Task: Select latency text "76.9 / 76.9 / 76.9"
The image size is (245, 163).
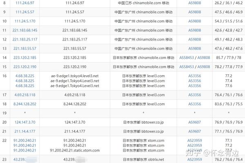Action: pos(229,122)
